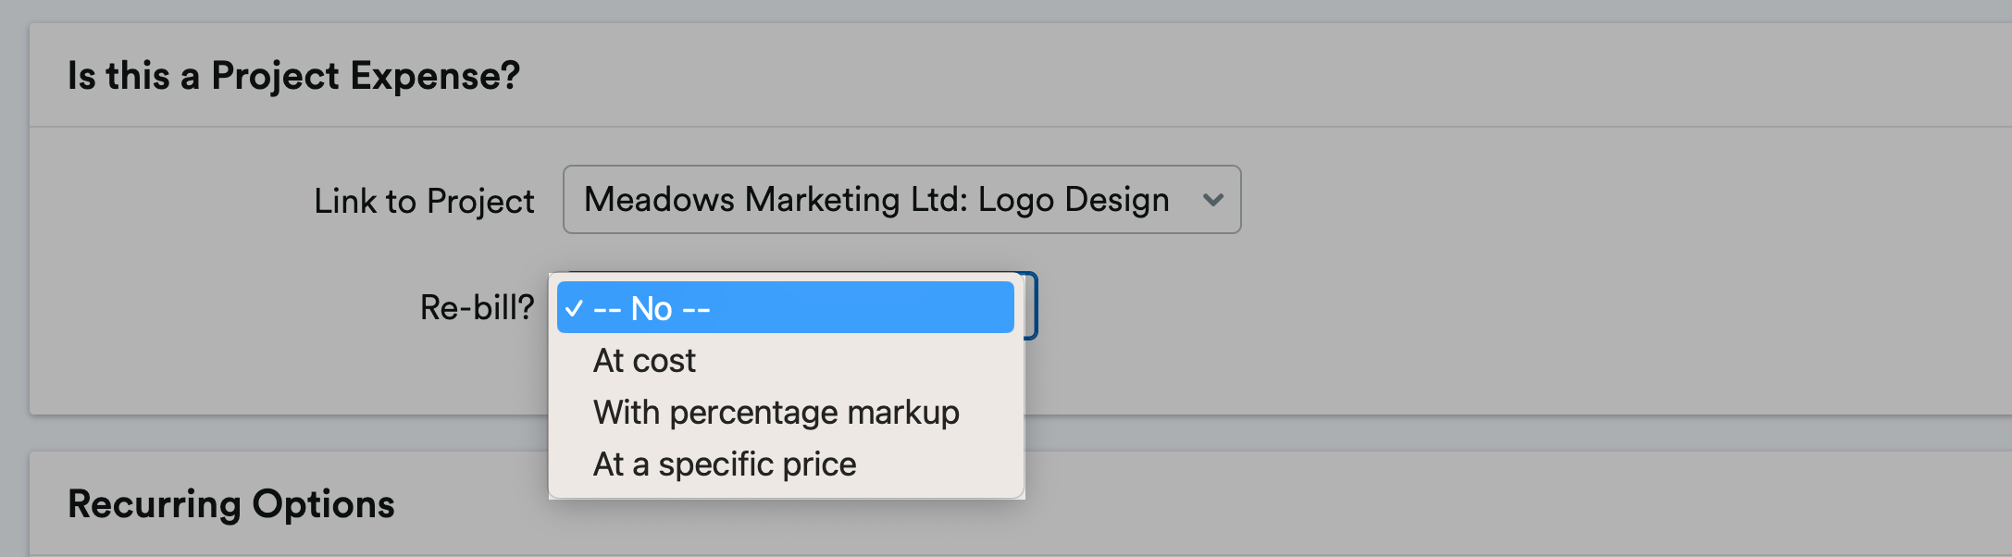This screenshot has width=2012, height=557.
Task: Click the "Link to Project" field label
Action: (x=424, y=201)
